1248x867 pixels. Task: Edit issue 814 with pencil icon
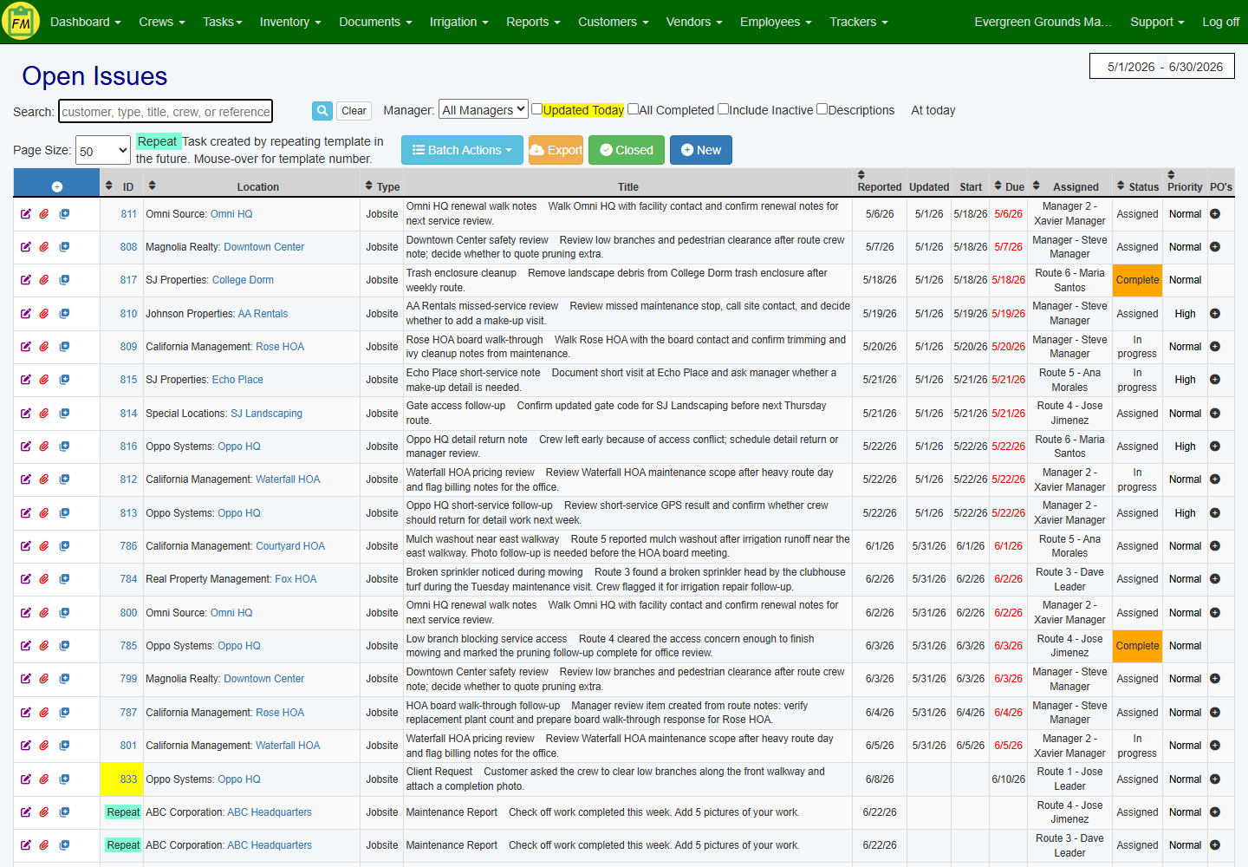pos(26,414)
